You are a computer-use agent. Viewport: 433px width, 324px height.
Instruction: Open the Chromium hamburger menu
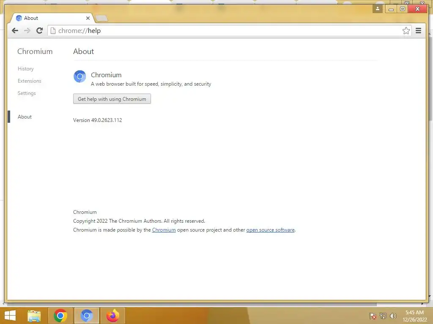(418, 30)
